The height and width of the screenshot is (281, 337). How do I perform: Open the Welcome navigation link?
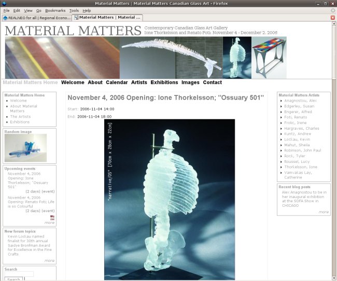(x=73, y=82)
